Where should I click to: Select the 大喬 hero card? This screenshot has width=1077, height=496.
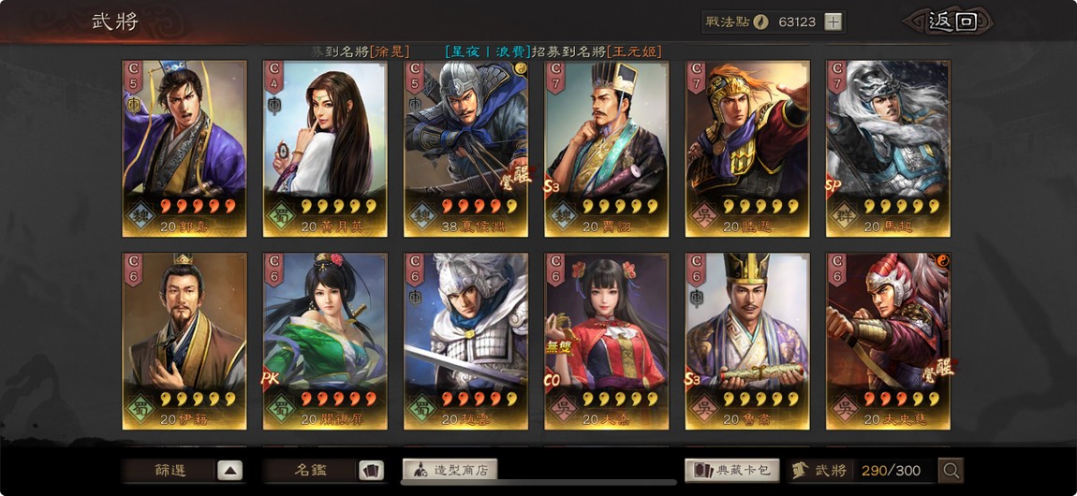[x=607, y=341]
